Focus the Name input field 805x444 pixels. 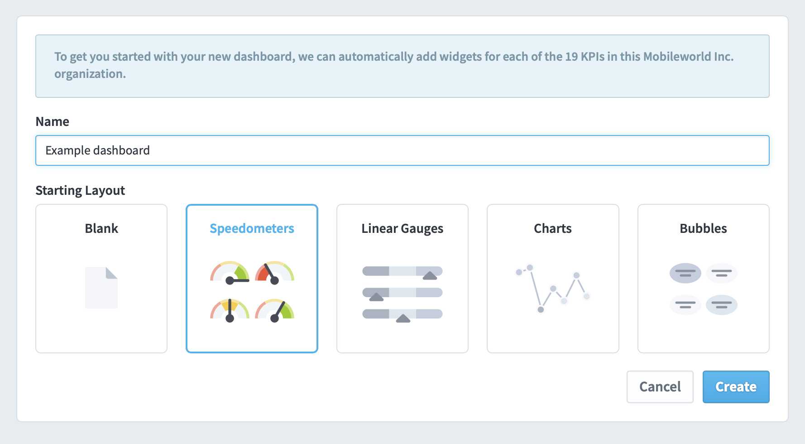[x=402, y=150]
